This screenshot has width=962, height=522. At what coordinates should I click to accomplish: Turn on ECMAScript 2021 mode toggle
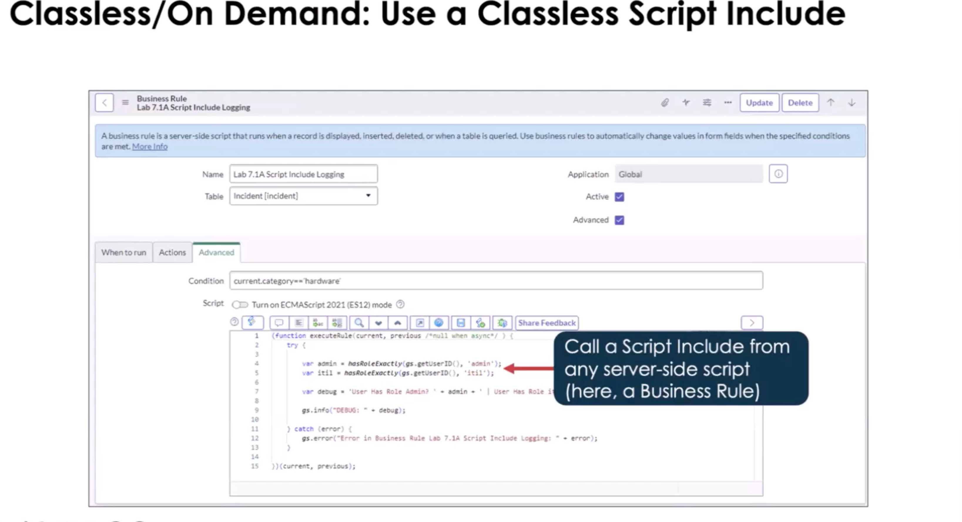coord(240,305)
